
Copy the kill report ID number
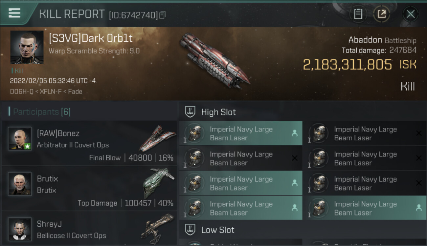point(163,15)
